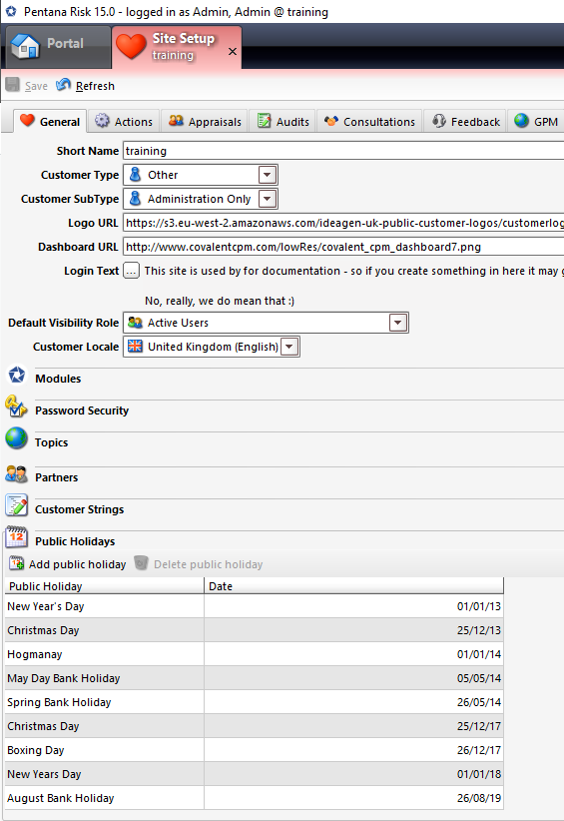Screen dimensions: 564x821
Task: Expand the Topics section
Action: coord(51,442)
